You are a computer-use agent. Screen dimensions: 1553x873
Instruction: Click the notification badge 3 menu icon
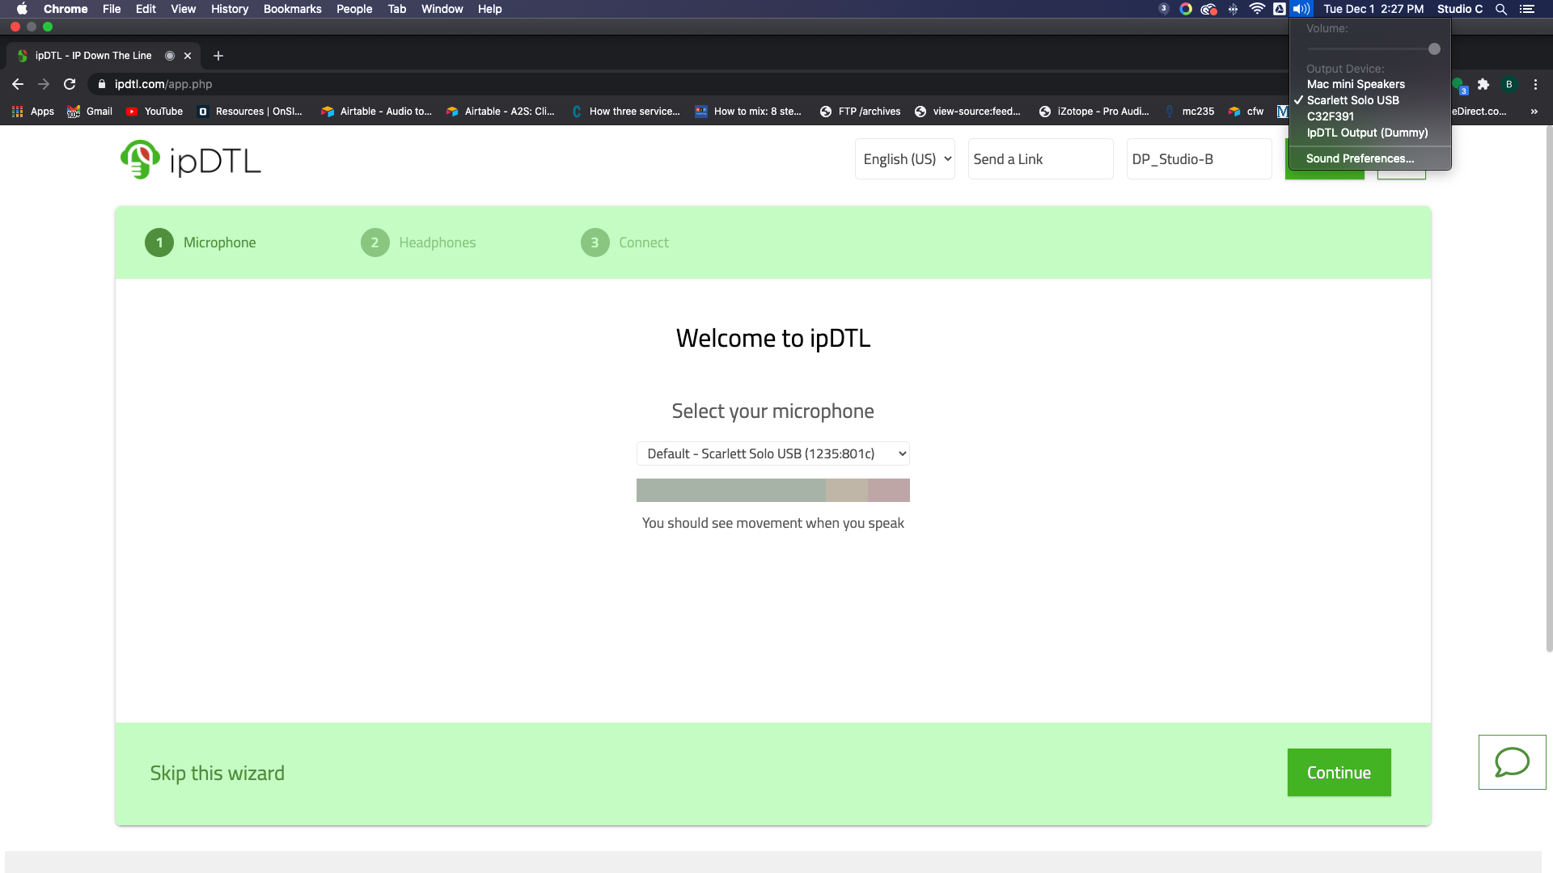tap(1163, 9)
